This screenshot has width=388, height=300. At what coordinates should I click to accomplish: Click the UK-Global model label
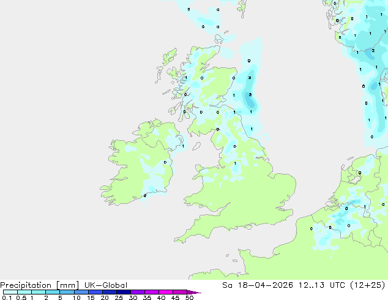coord(106,285)
